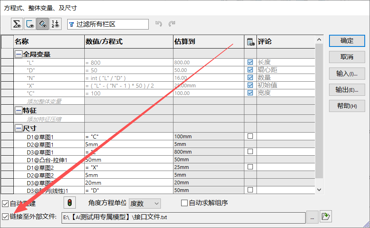
Task: Toggle the 链接至外部文件 checkbox
Action: [5, 217]
